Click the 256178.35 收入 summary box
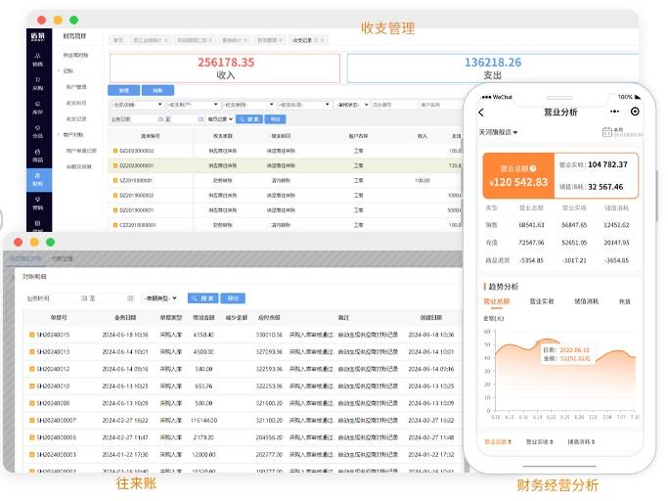 click(225, 68)
